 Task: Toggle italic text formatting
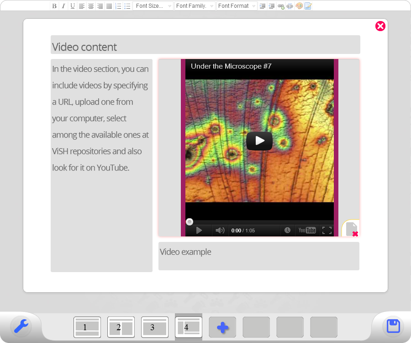click(63, 6)
